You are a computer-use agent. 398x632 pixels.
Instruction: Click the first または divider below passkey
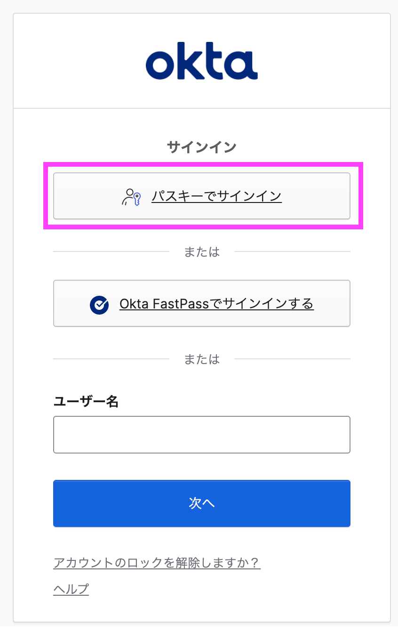pos(201,252)
